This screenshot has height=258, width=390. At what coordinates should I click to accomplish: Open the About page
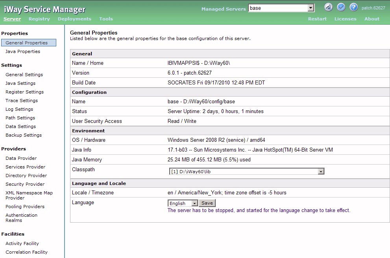(x=372, y=19)
